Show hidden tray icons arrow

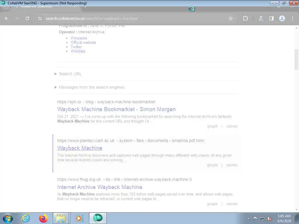click(248, 218)
